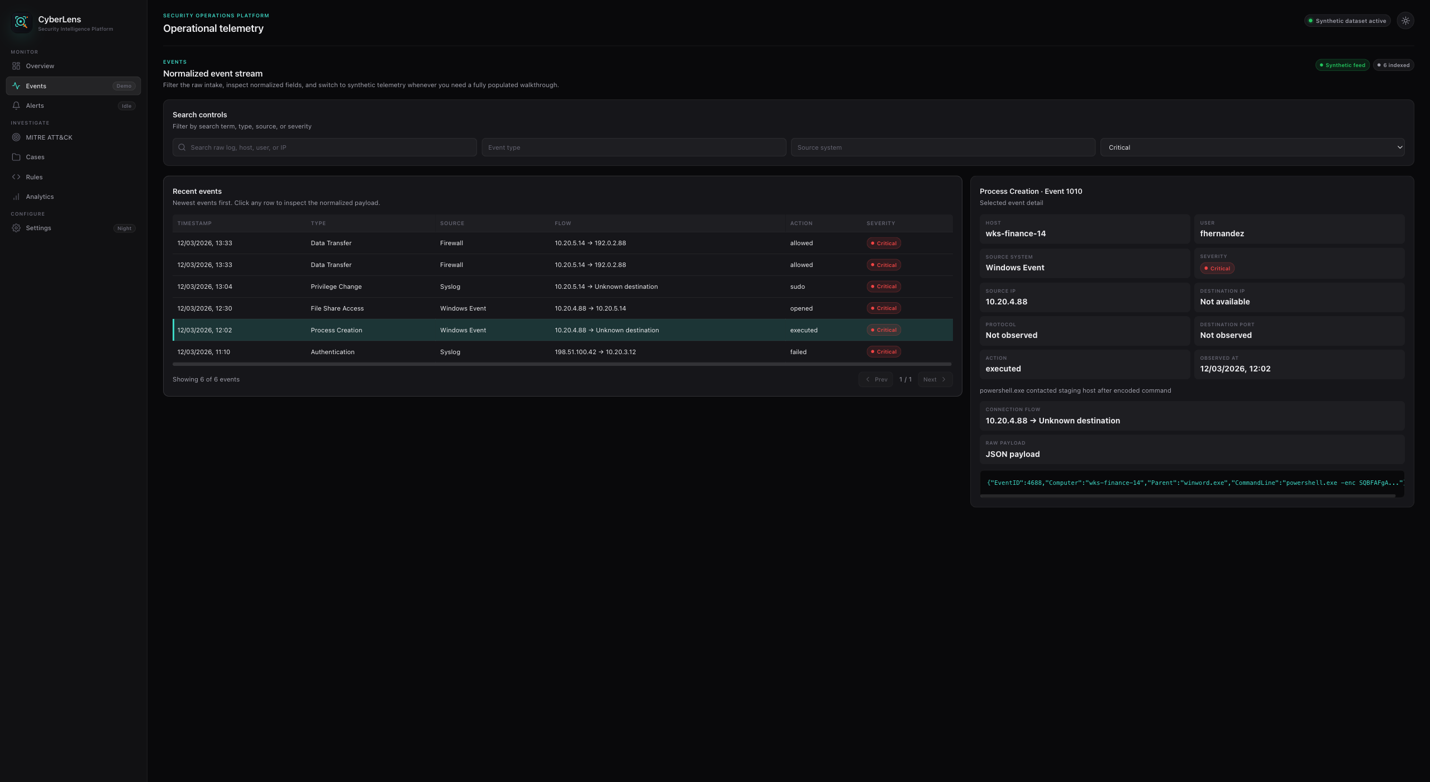Click the Settings gear icon

pos(16,228)
